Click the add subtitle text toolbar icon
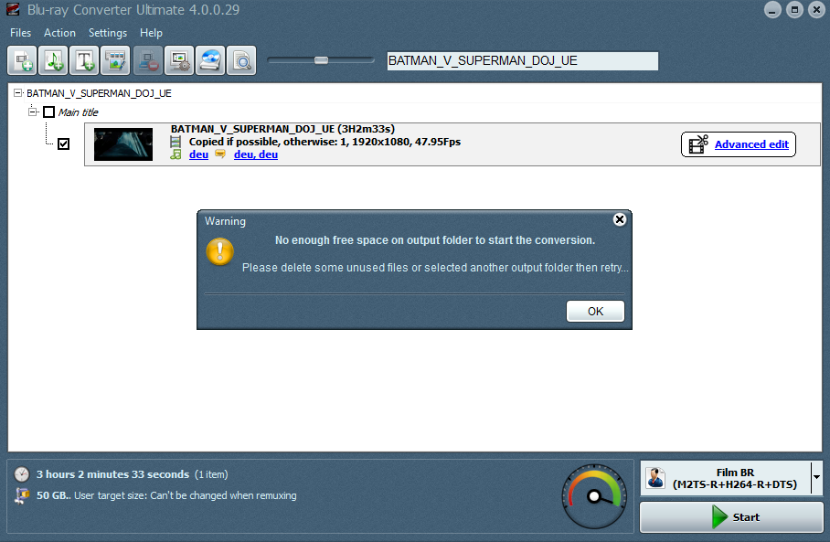 tap(84, 61)
